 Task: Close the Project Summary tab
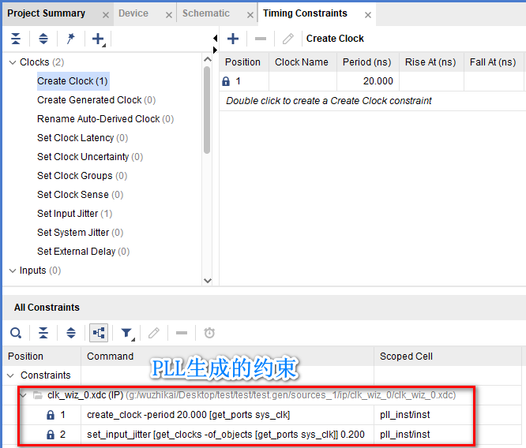pos(105,15)
